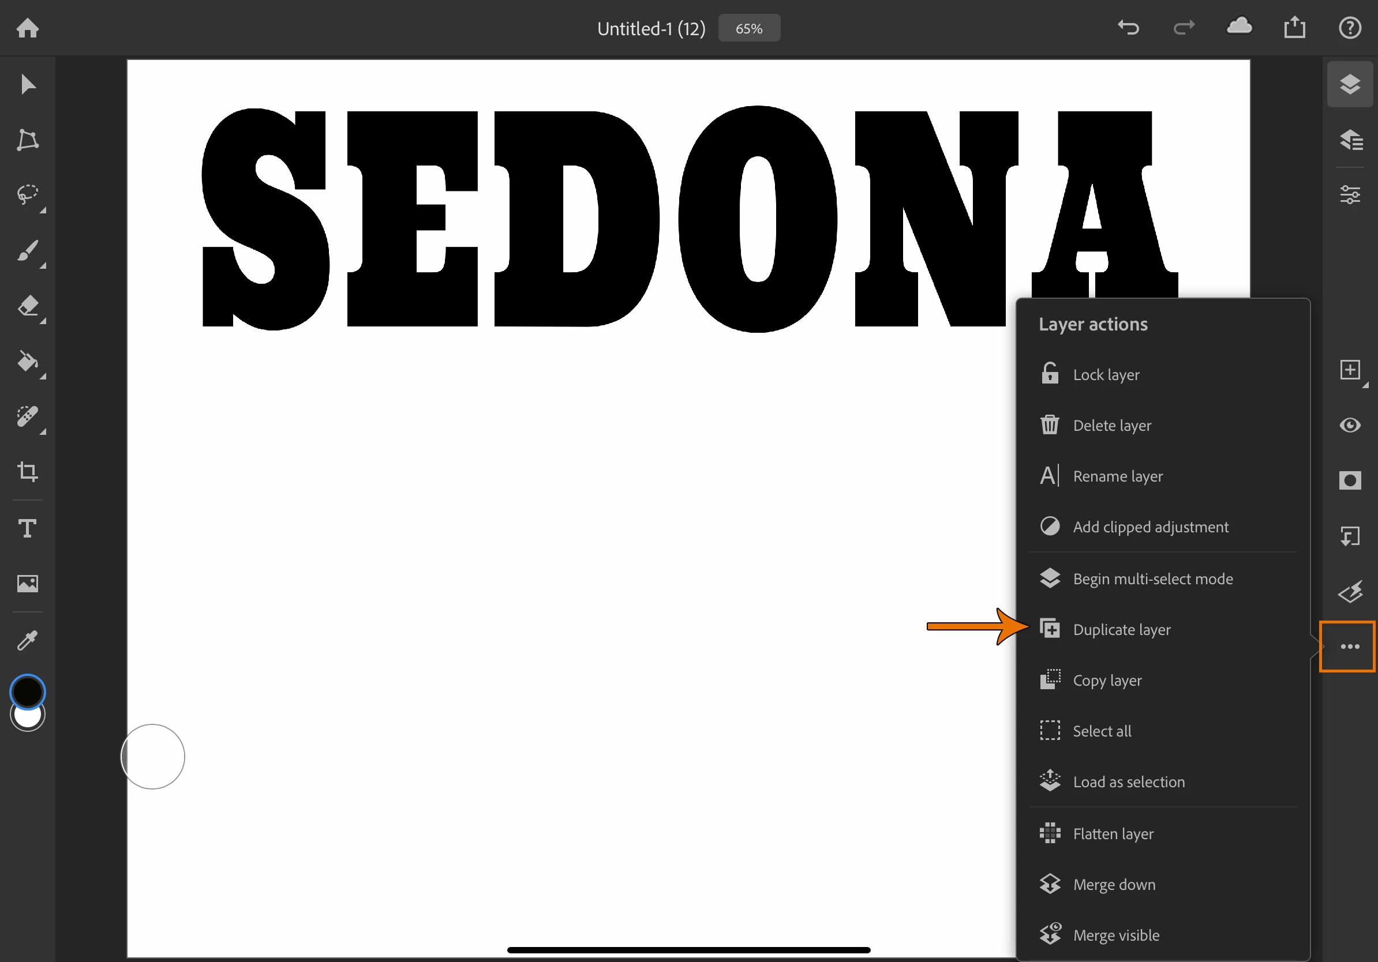
Task: Toggle layer visibility eye icon
Action: tap(1350, 425)
